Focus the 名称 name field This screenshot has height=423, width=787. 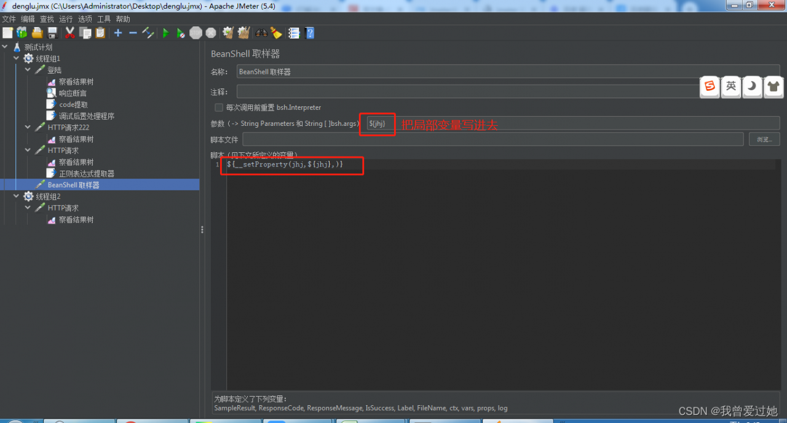coord(508,72)
